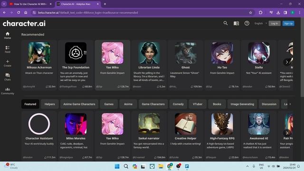Open the High-Fantasy RPG character card
The image size is (304, 171).
(222, 136)
